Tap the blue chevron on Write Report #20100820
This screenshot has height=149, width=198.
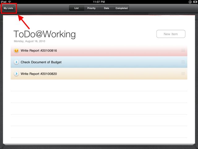16,74
